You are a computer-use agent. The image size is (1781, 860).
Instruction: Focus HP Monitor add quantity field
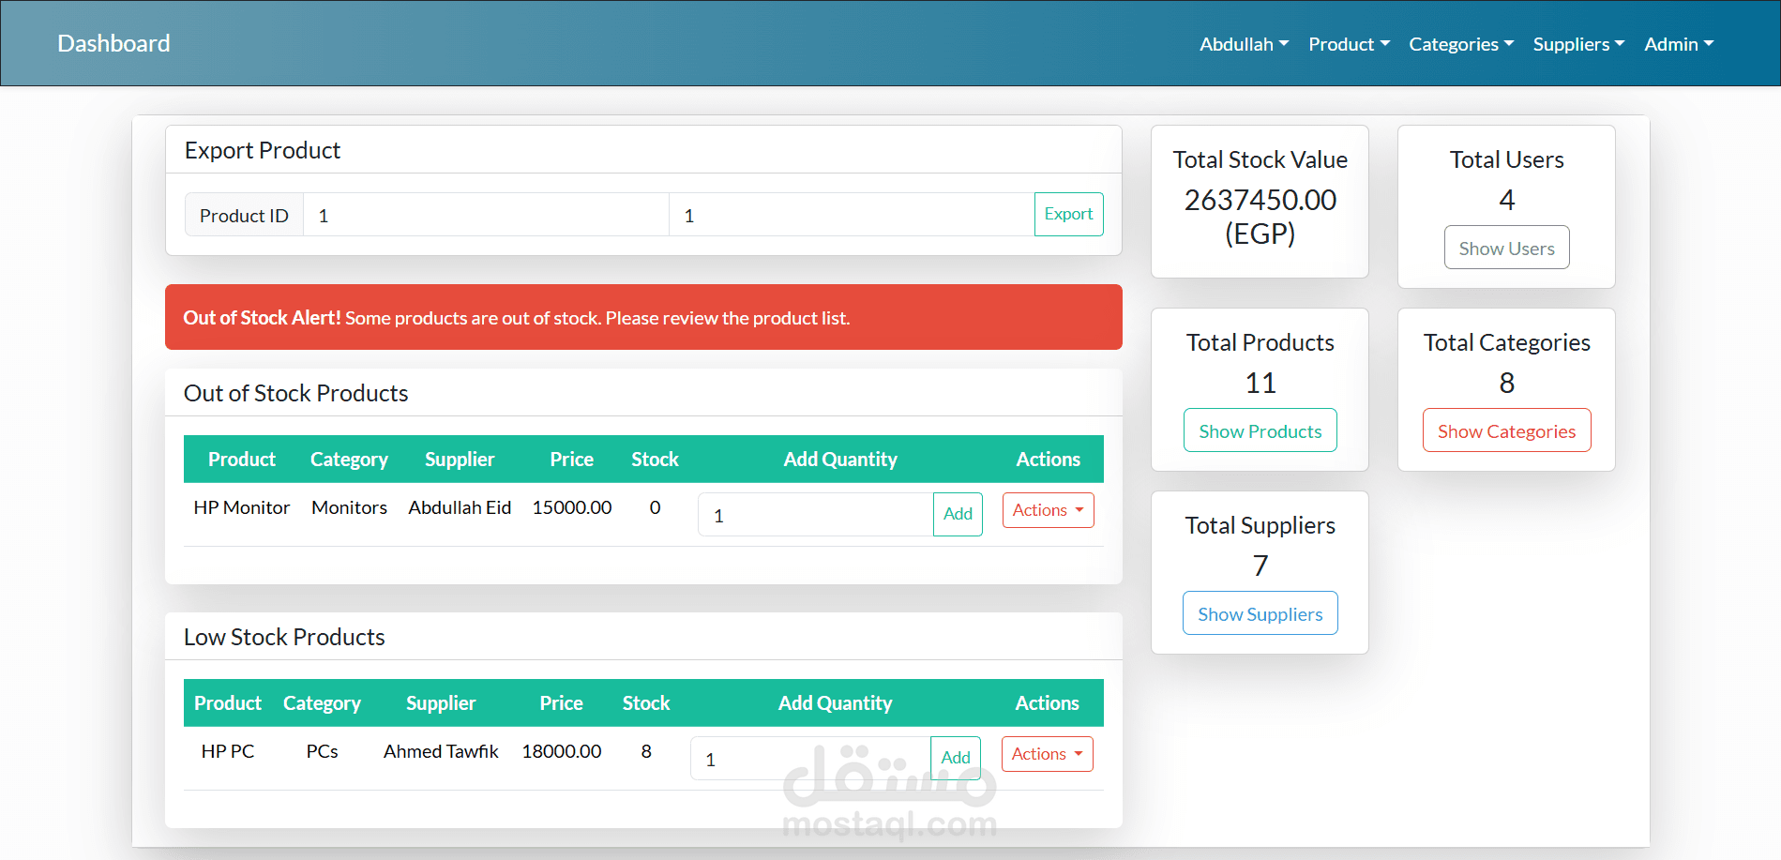point(816,515)
